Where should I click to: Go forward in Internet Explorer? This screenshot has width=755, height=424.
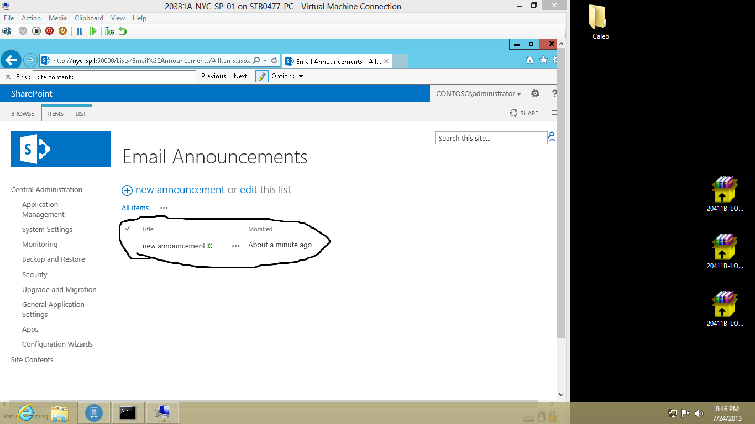pos(30,60)
